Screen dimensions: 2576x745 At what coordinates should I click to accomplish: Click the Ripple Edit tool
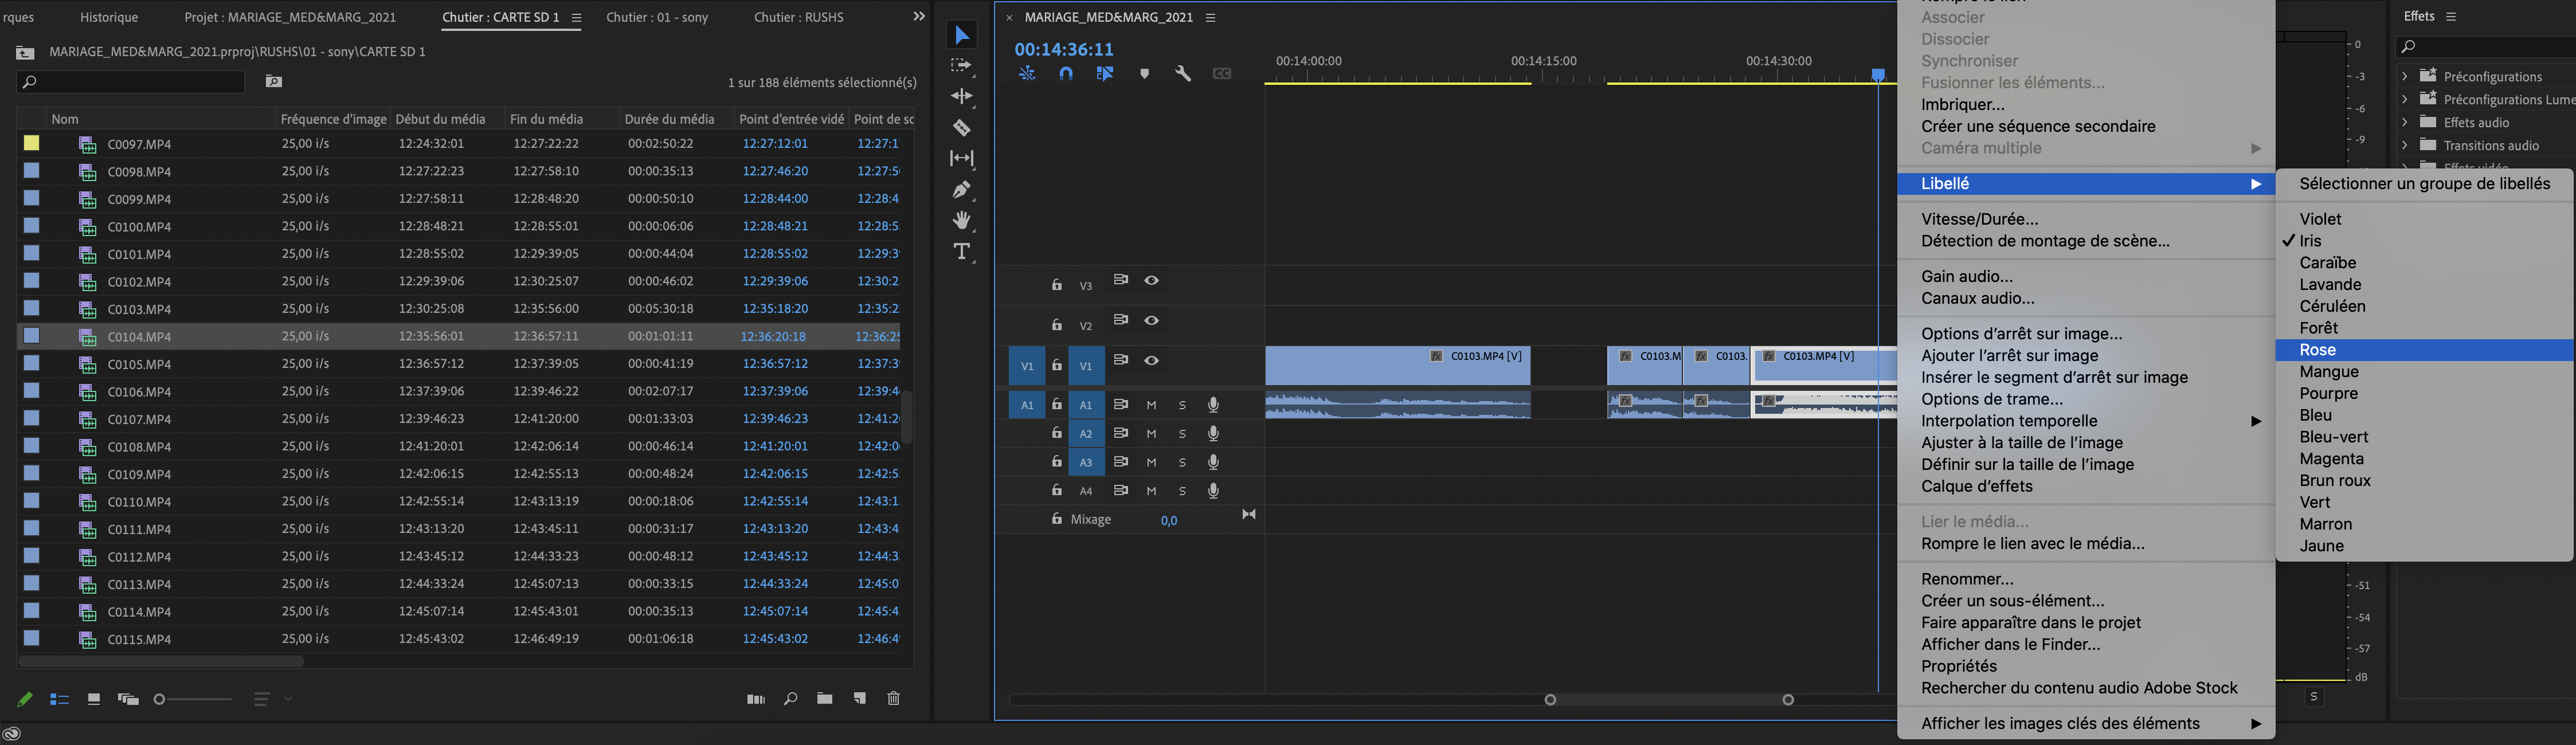click(x=961, y=97)
